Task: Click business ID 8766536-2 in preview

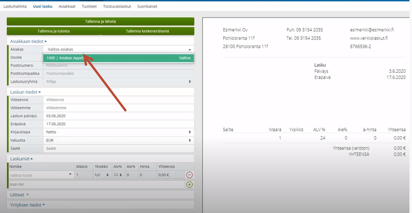Action: [x=360, y=46]
